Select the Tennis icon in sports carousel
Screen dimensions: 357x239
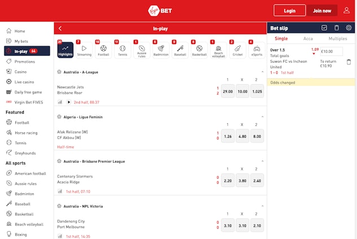point(122,50)
